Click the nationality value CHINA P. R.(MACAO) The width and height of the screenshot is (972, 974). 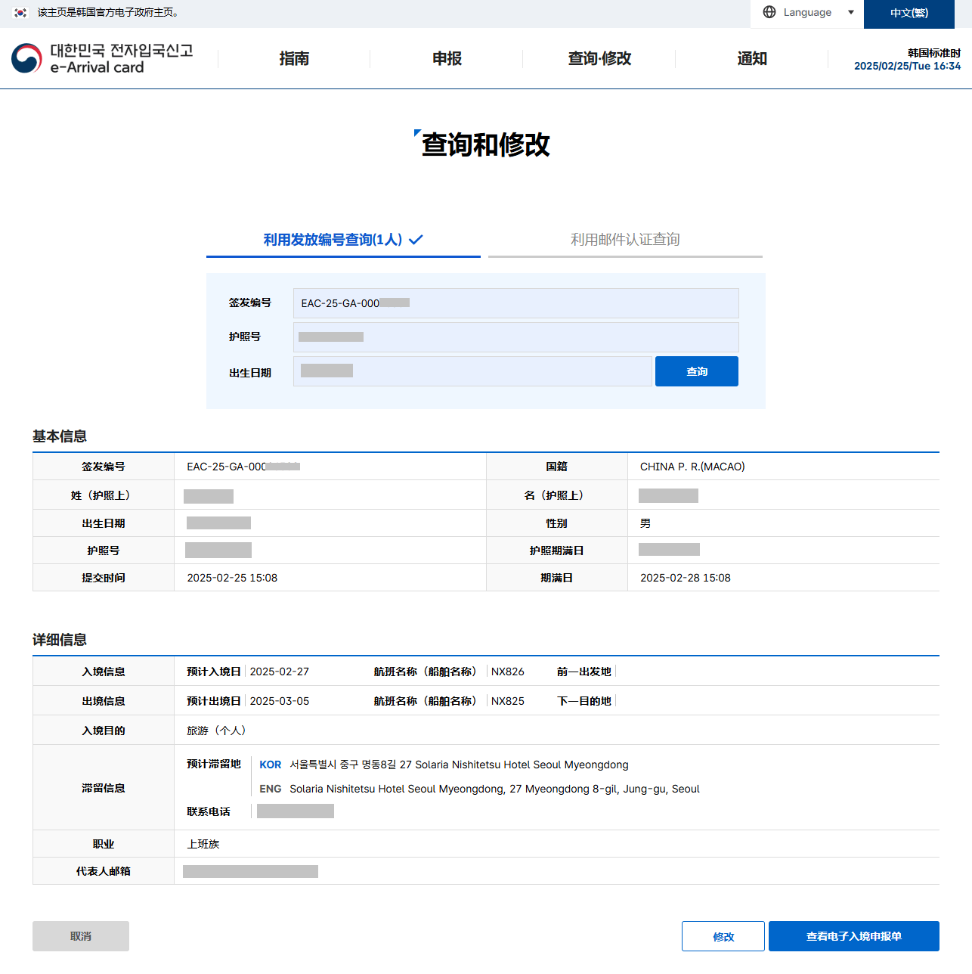[x=692, y=467]
